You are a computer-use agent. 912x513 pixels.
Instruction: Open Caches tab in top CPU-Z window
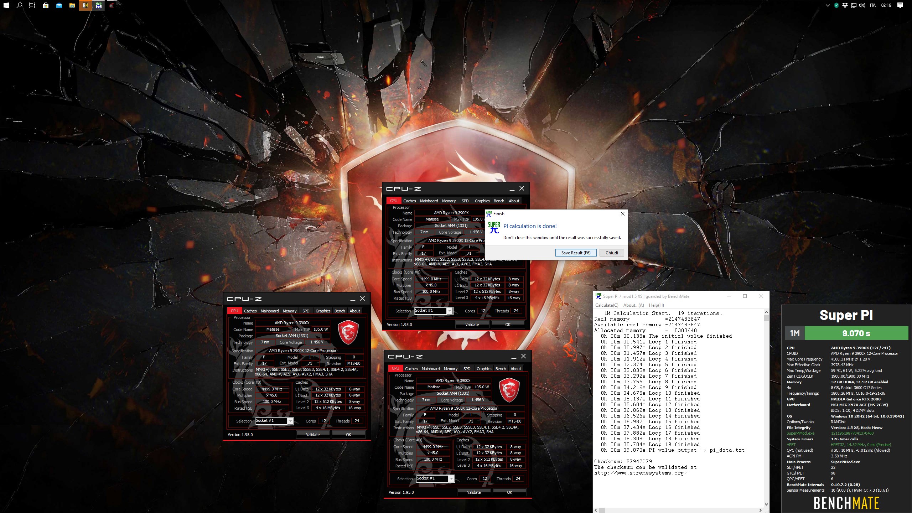pyautogui.click(x=409, y=201)
